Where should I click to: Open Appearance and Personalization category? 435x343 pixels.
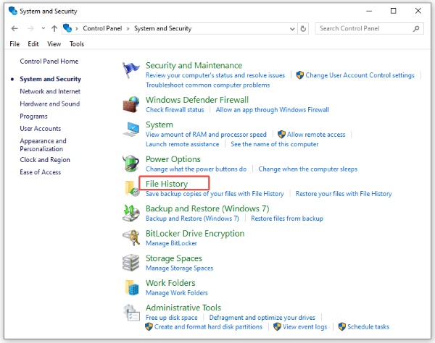point(43,145)
